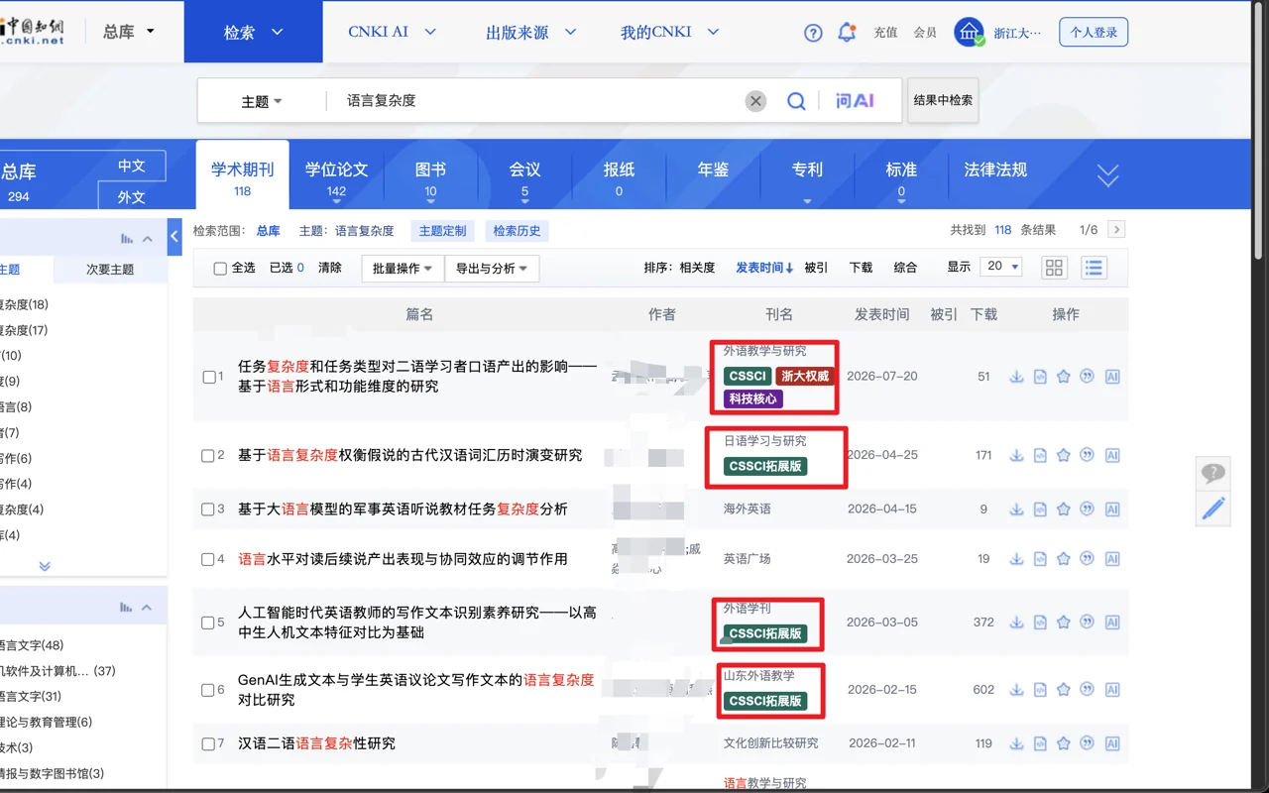
Task: Download article 1 via download icon
Action: 1016,377
